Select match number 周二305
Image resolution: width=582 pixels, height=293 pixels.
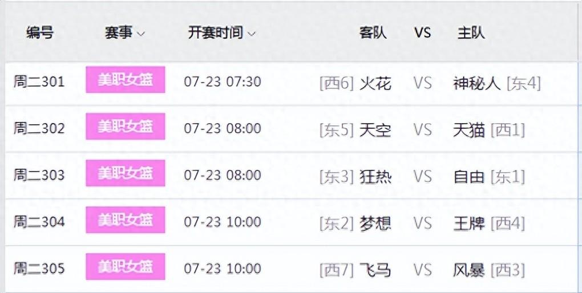pos(39,268)
